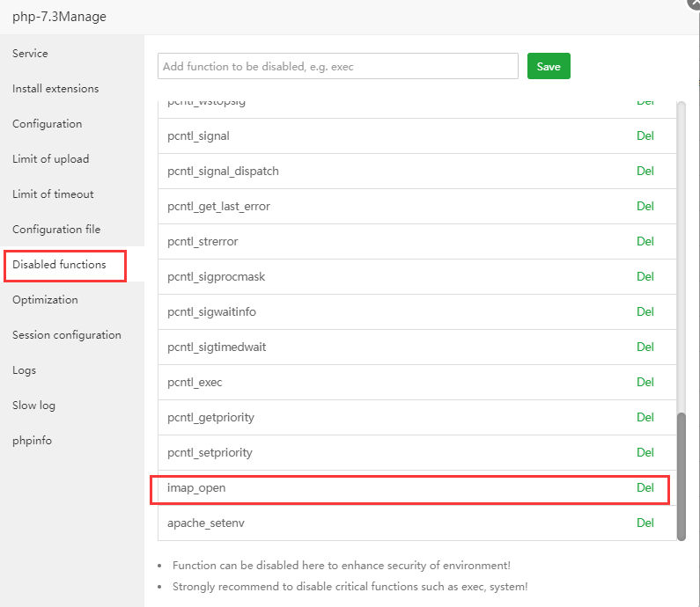Open Configuration file section
The image size is (700, 607).
tap(56, 230)
